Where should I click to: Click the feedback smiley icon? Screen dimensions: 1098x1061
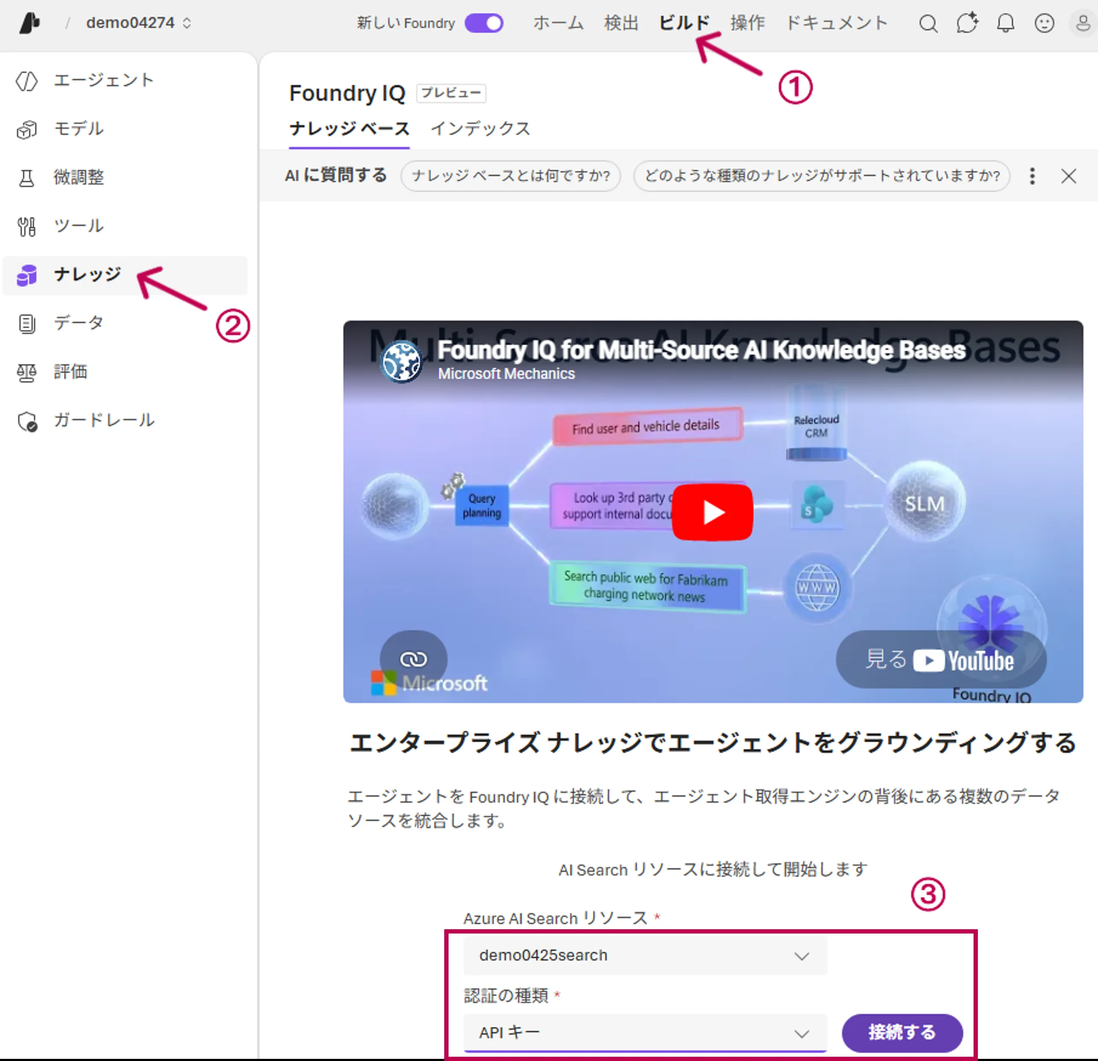point(1044,24)
